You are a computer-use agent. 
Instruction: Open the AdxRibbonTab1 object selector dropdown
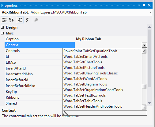150,12
